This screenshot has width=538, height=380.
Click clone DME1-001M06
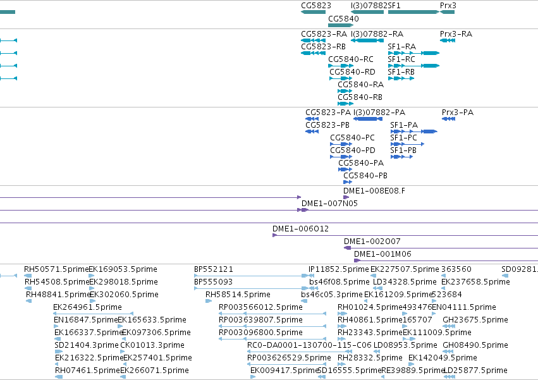tap(446, 261)
